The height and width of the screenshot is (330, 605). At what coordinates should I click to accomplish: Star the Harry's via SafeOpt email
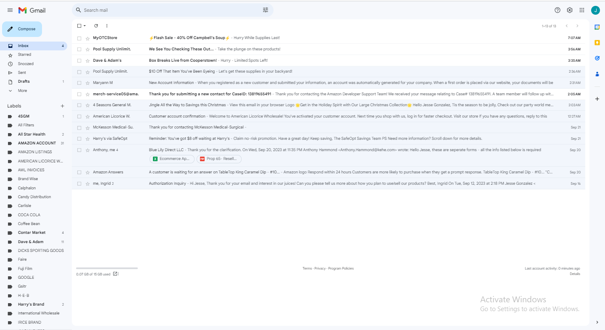(x=88, y=139)
